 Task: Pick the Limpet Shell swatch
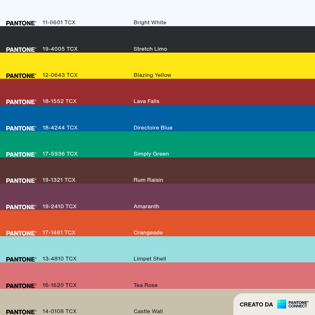157,249
